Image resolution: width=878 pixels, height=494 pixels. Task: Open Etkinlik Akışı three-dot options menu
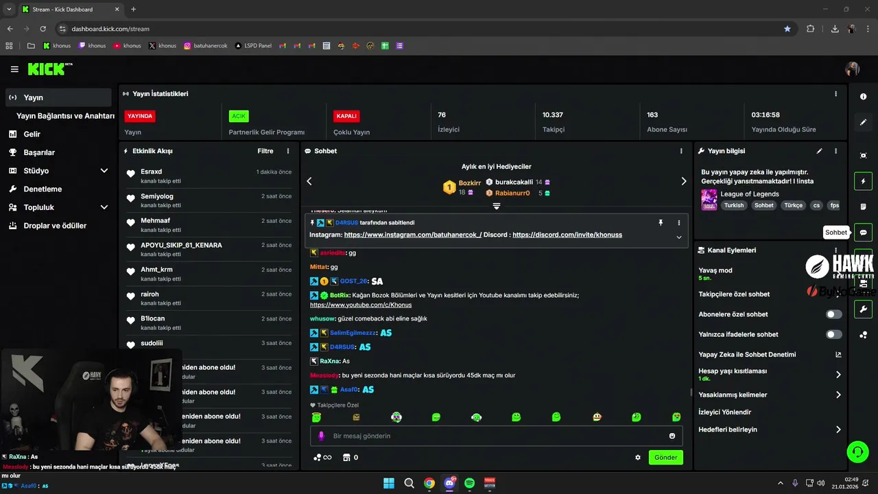[x=288, y=151]
